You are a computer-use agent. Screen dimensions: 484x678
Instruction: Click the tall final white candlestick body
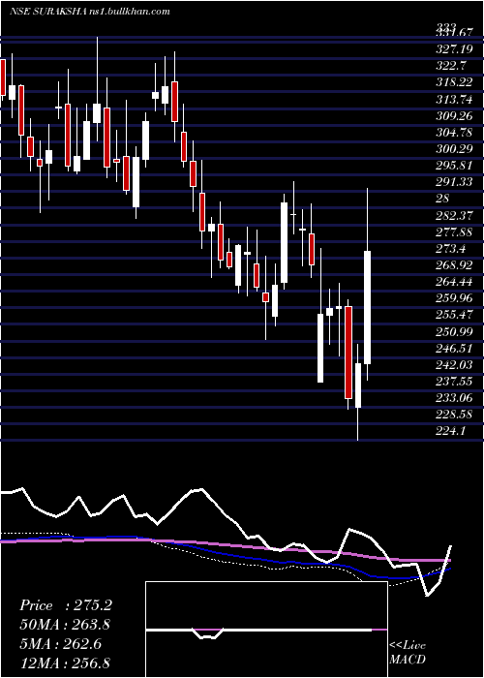tap(367, 307)
